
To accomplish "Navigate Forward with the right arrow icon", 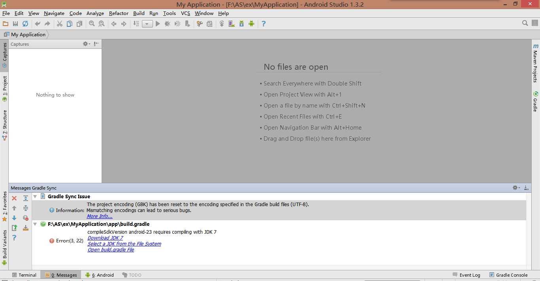I will click(124, 24).
